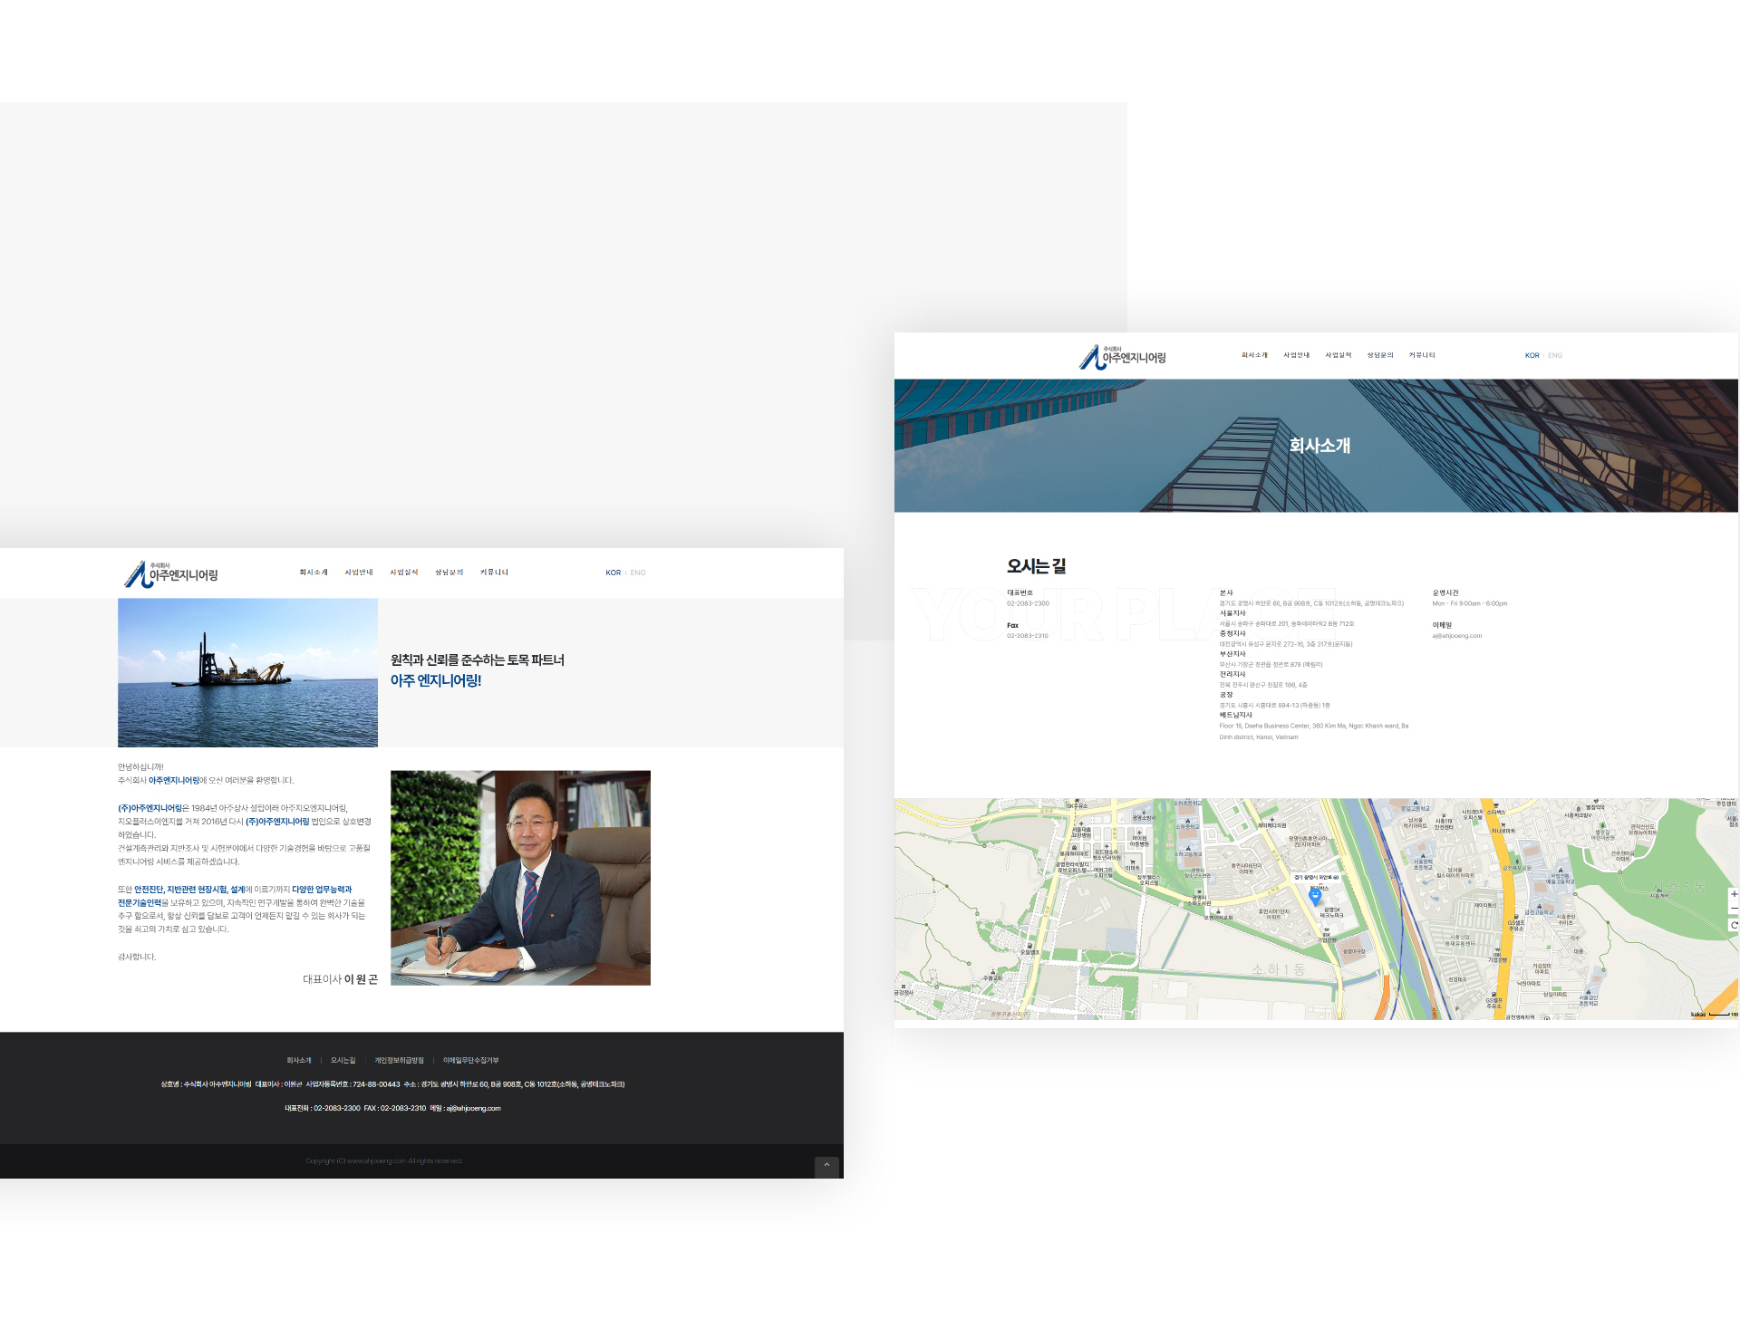Switch to ENG language on right page

tap(1555, 355)
